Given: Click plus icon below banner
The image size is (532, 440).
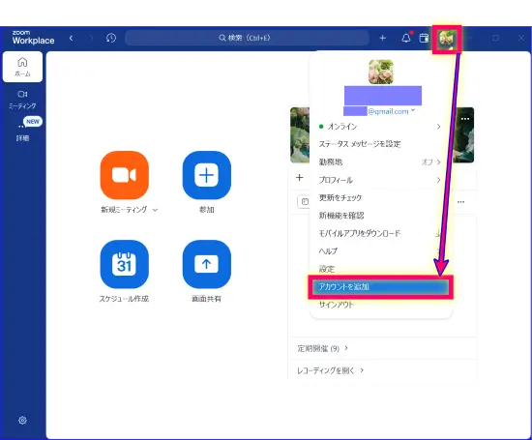Looking at the screenshot, I should pyautogui.click(x=300, y=177).
